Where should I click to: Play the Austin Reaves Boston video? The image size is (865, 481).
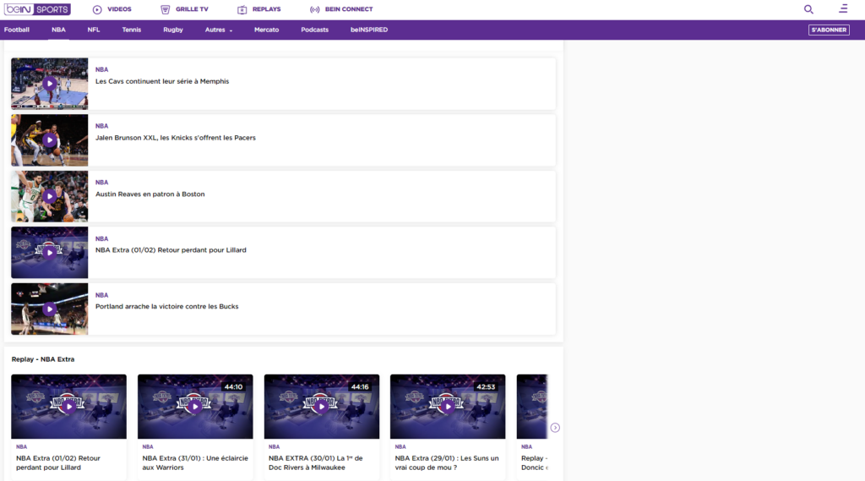(x=50, y=197)
